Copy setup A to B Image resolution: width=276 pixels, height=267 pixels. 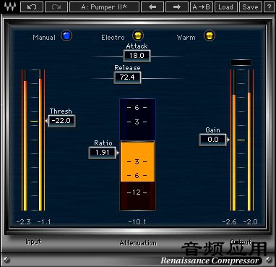201,7
